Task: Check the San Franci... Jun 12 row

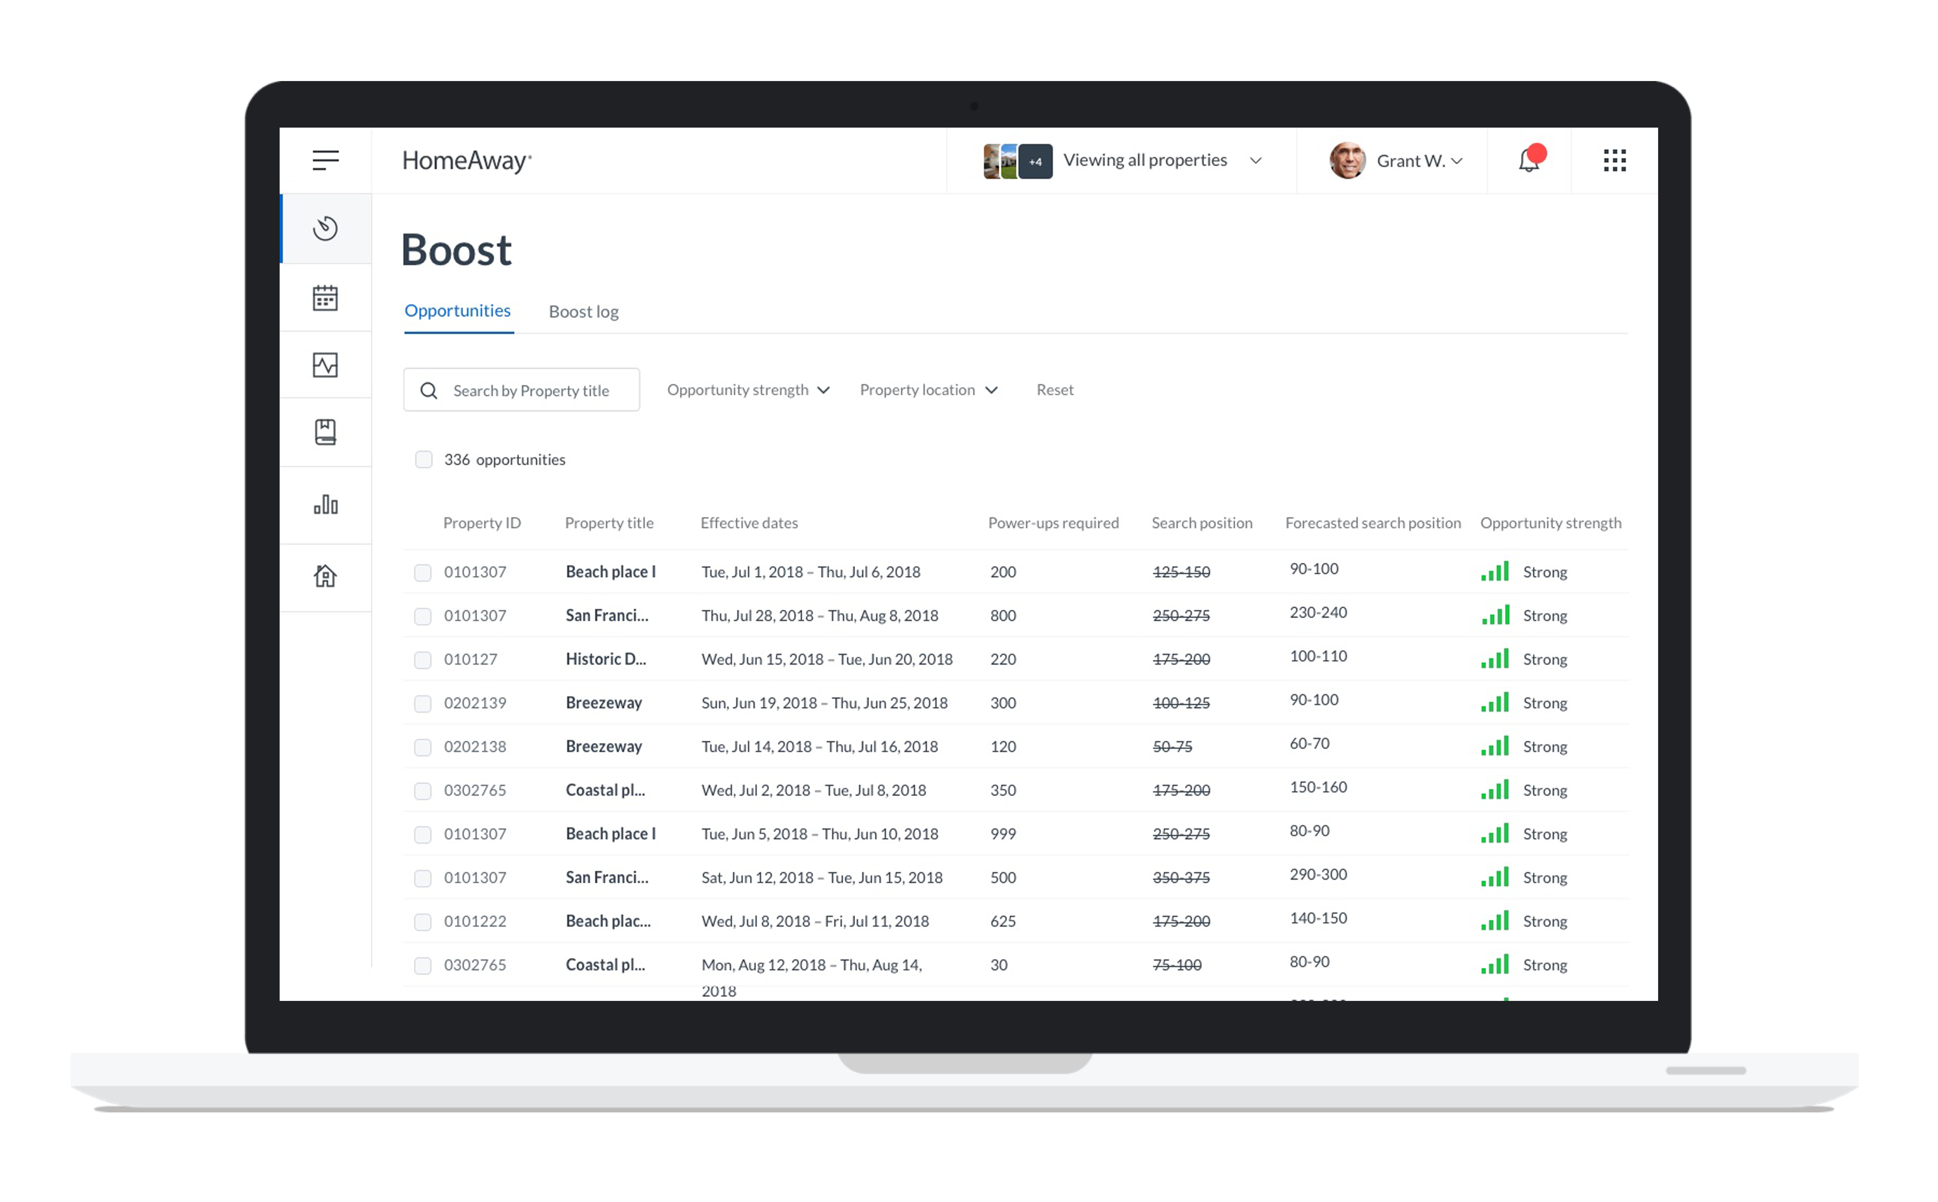Action: [x=423, y=878]
